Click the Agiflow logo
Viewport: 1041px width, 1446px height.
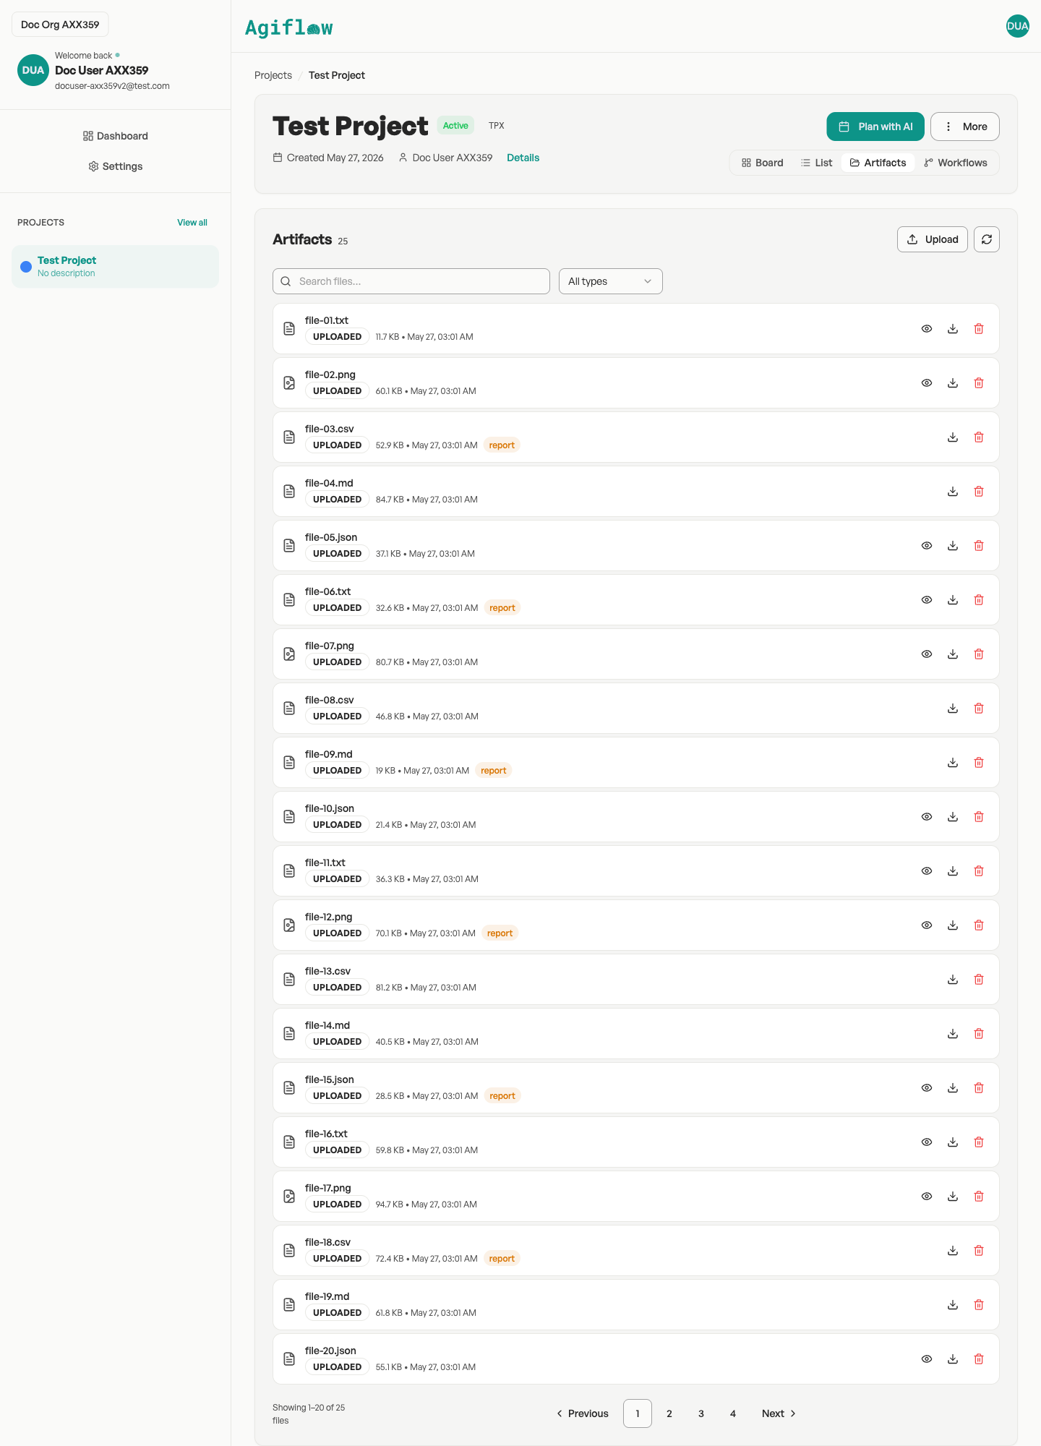tap(289, 27)
